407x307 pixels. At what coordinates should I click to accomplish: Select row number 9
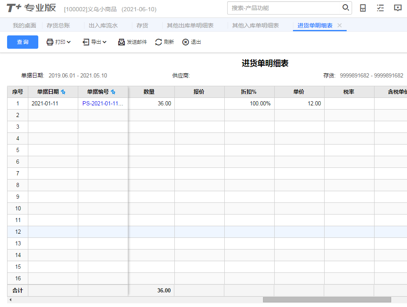[x=17, y=197]
